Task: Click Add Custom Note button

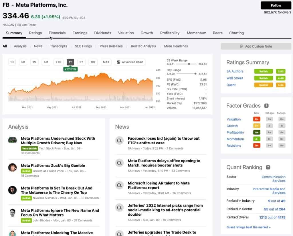Action: pyautogui.click(x=256, y=46)
